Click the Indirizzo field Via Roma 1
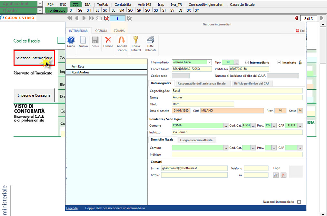 pyautogui.click(x=237, y=132)
